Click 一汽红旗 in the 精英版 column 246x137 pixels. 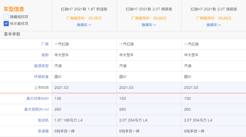[x=126, y=44]
